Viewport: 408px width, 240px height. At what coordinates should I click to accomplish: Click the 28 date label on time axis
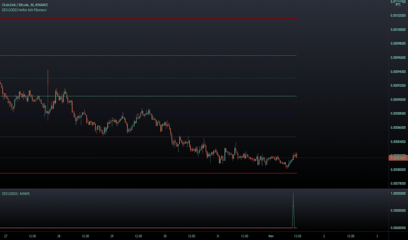[x=59, y=236]
